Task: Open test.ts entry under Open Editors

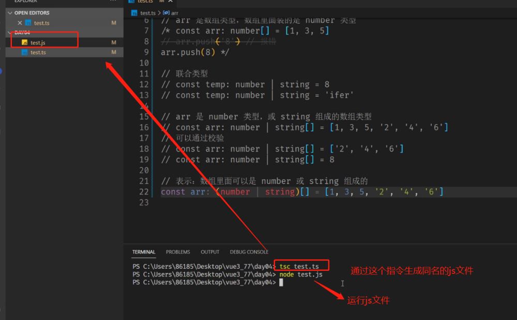Action: (x=41, y=23)
